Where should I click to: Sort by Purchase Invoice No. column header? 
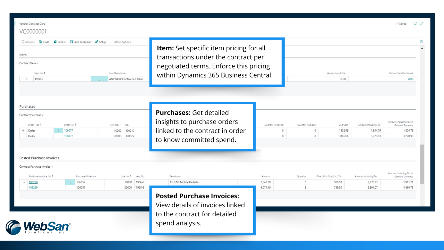41,176
